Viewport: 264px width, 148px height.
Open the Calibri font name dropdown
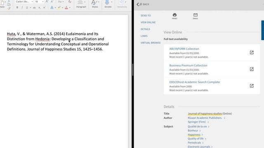(x=32, y=2)
